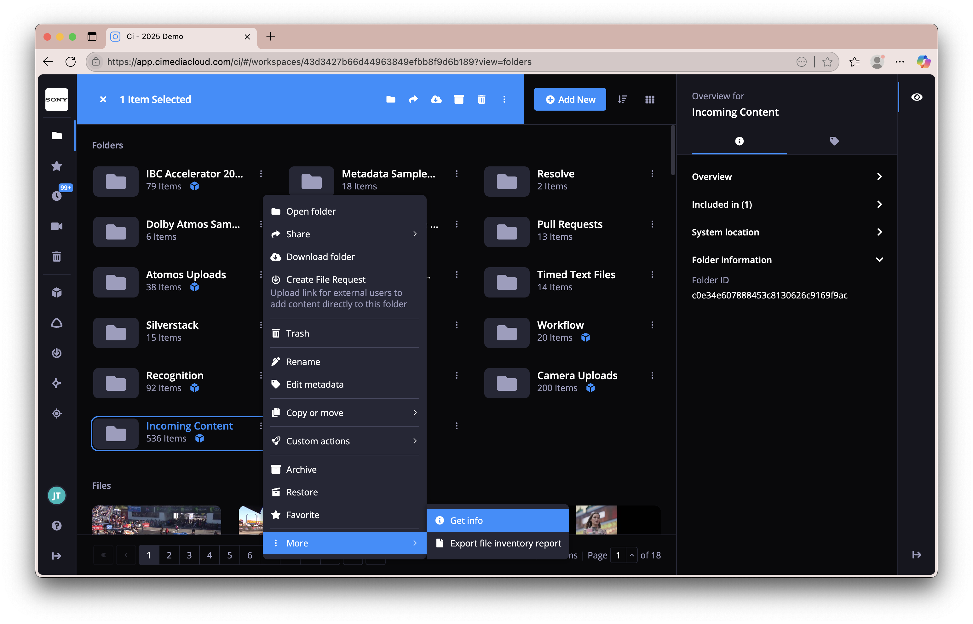Screen dimensions: 973x624
Task: Open options for Pull Requests folder
Action: (x=652, y=224)
